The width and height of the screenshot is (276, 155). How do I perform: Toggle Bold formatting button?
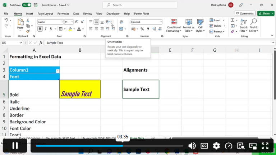point(40,29)
